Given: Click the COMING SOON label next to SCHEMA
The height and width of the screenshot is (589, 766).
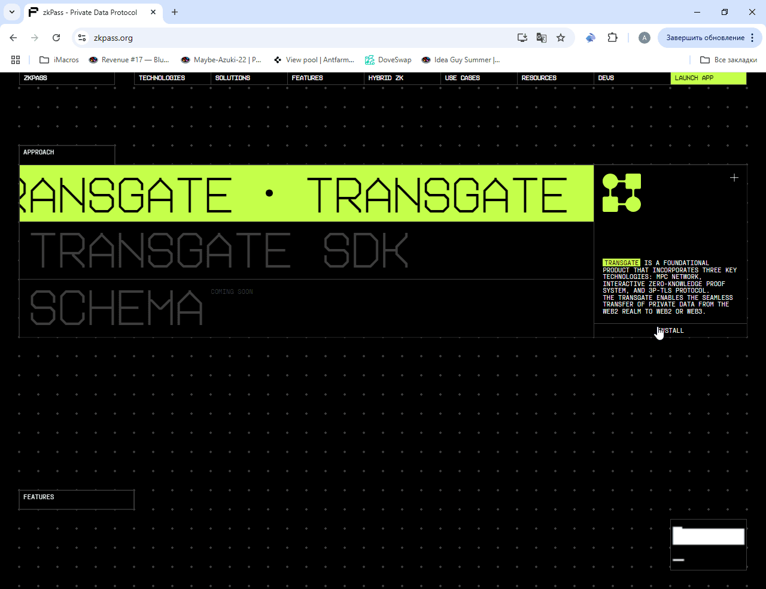Looking at the screenshot, I should [232, 292].
